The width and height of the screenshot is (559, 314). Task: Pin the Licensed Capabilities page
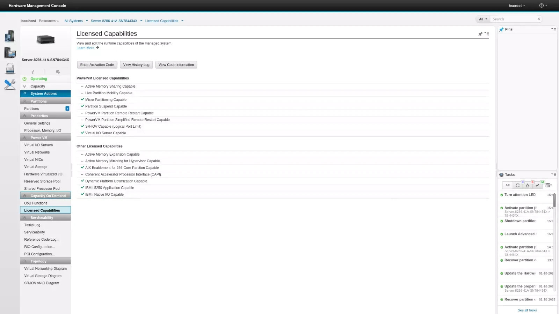480,34
